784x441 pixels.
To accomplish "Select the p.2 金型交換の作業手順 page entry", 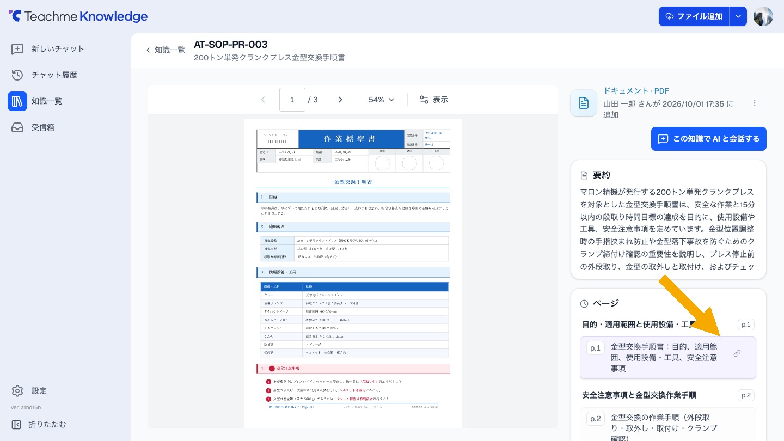I will point(668,425).
